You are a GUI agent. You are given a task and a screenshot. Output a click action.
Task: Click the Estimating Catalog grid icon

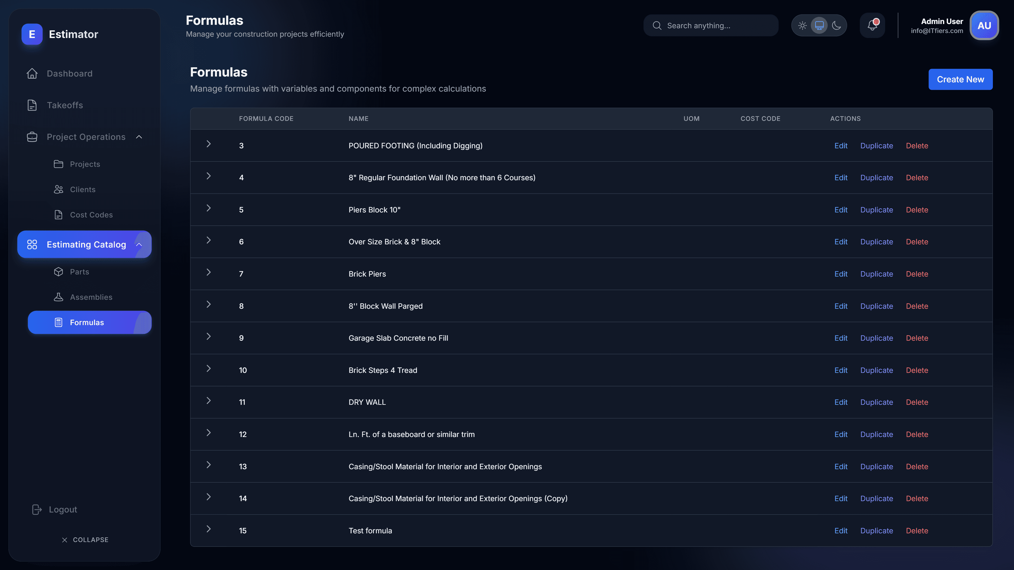point(32,244)
